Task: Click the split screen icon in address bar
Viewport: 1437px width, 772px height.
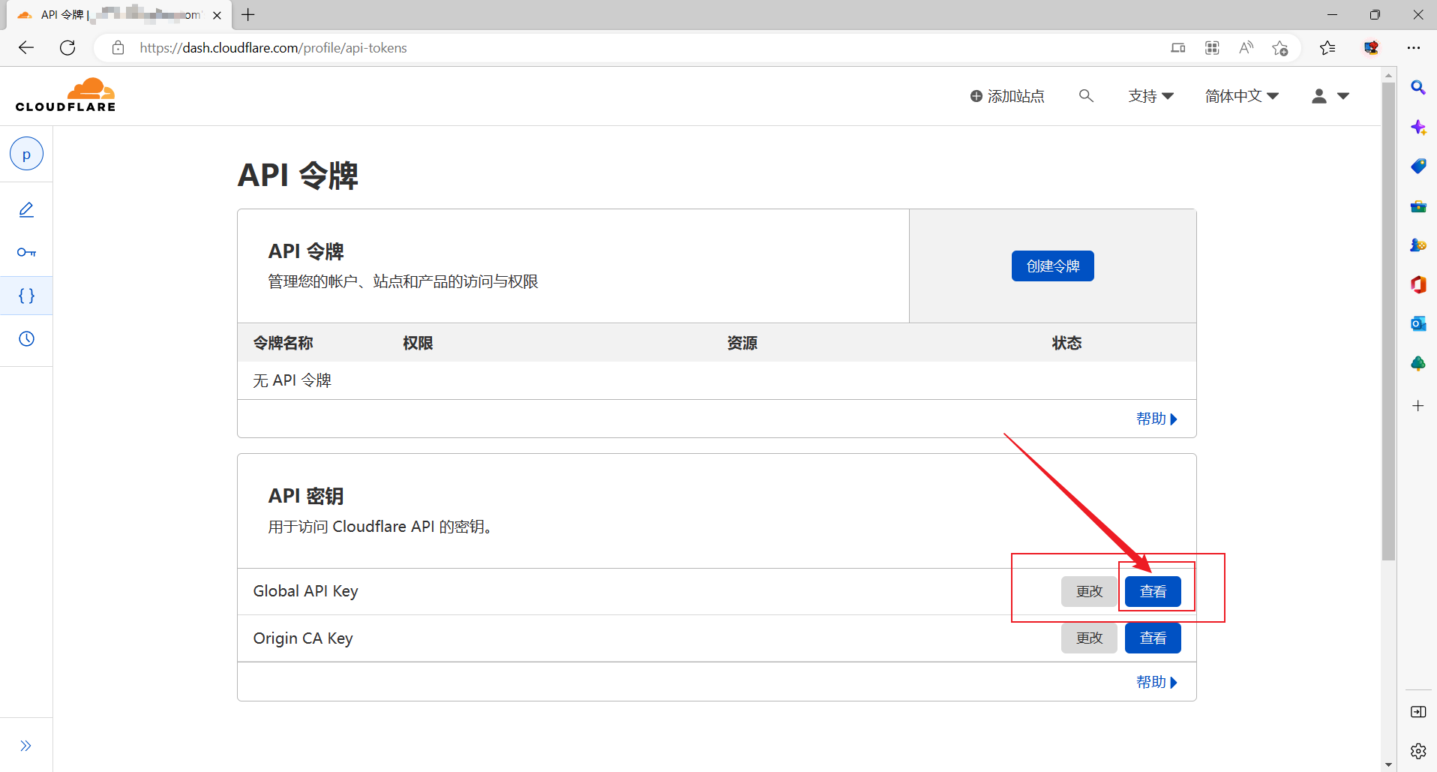Action: coord(1177,48)
